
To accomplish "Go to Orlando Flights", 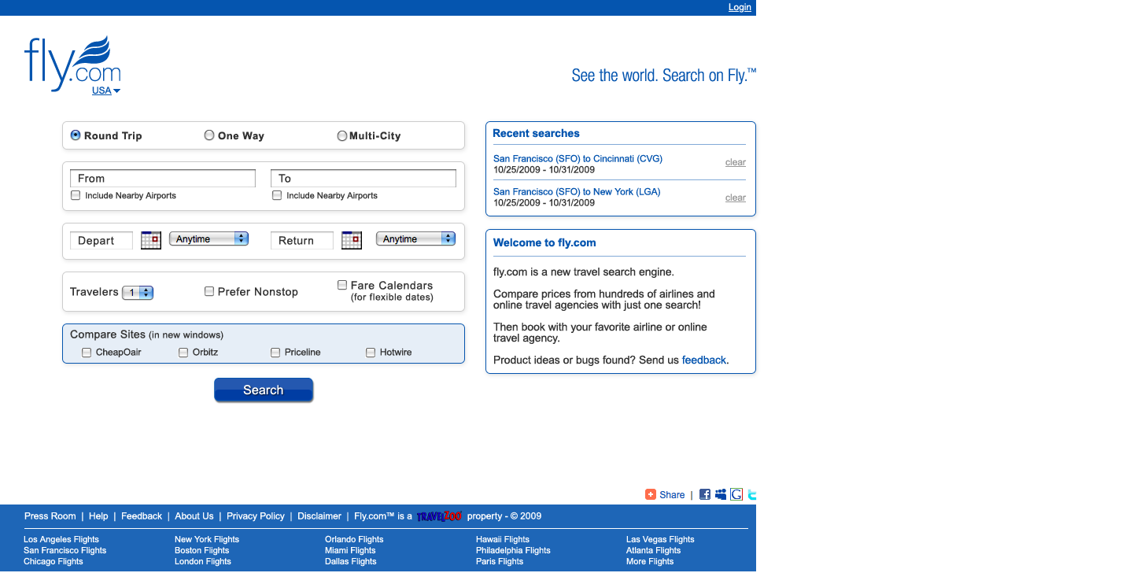I will pos(354,540).
